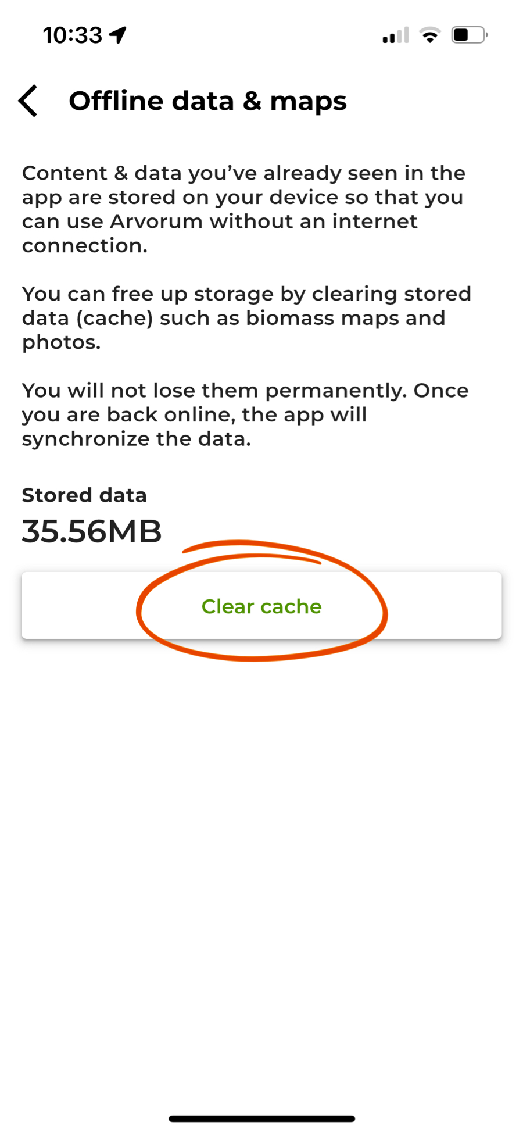Tap the Stored data heading label
Image resolution: width=523 pixels, height=1133 pixels.
(84, 495)
